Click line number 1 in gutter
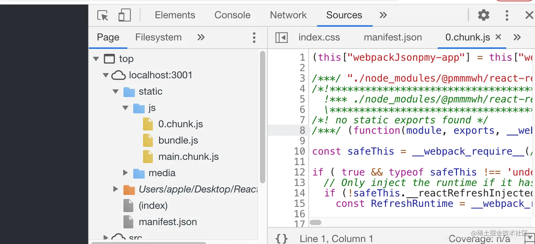Screen dimensions: 535x244 (x=303, y=57)
